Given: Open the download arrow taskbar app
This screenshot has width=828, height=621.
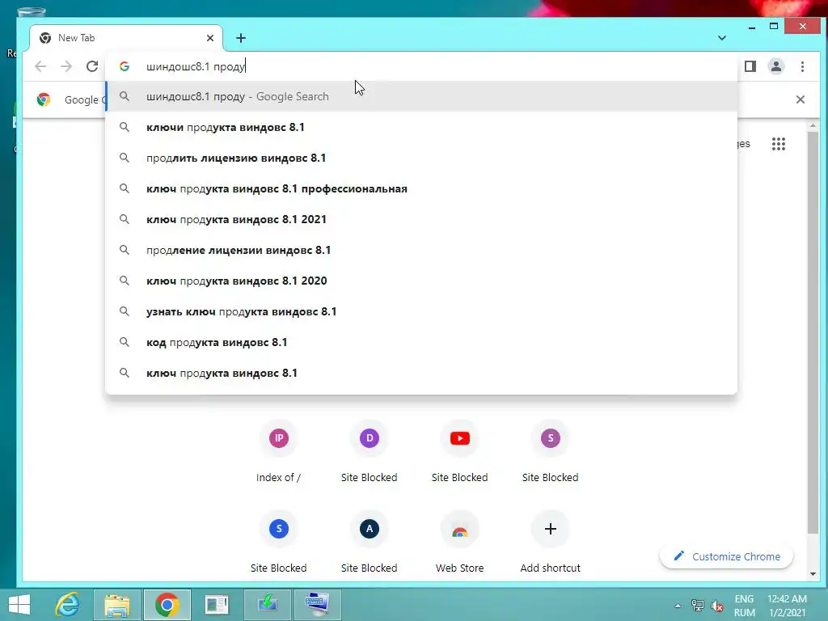Looking at the screenshot, I should 267,605.
